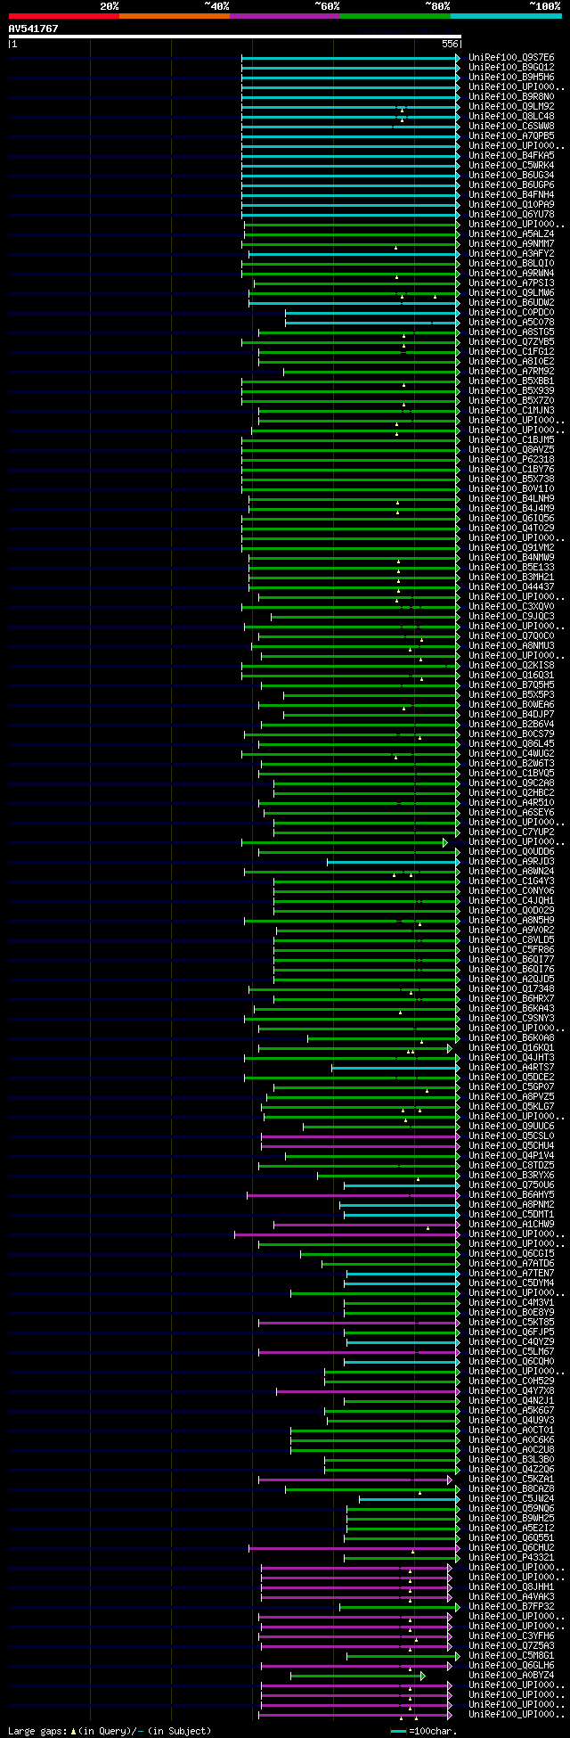
Task: Click the cyan 100-character scale bar sample
Action: point(398,1731)
